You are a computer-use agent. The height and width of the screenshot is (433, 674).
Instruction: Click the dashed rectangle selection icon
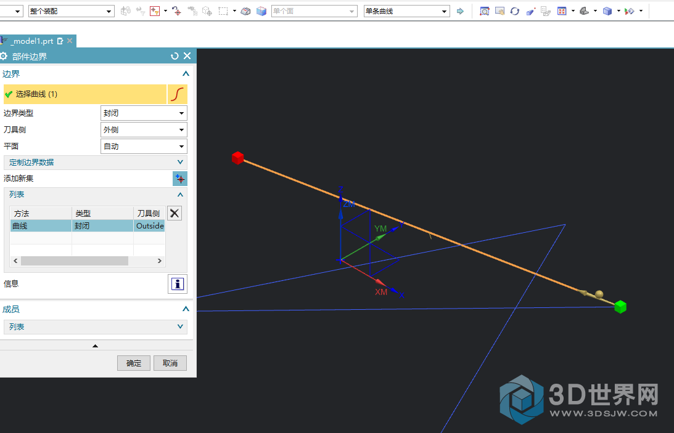pos(223,11)
